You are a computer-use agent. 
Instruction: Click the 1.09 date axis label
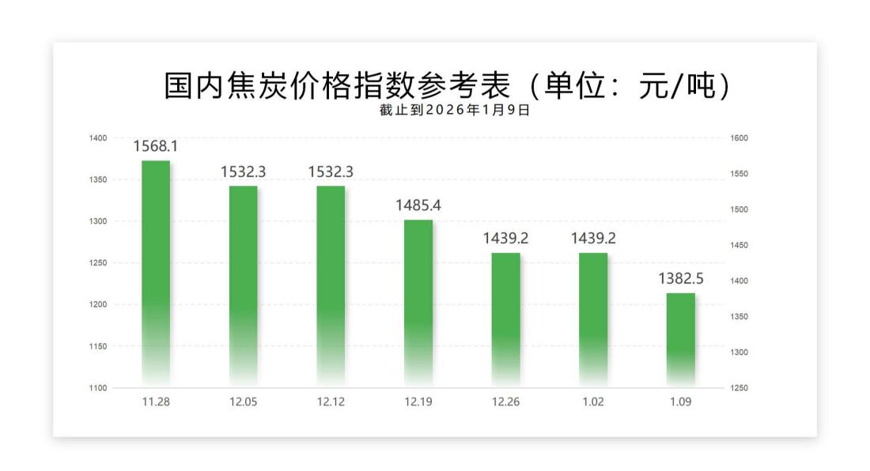click(681, 401)
